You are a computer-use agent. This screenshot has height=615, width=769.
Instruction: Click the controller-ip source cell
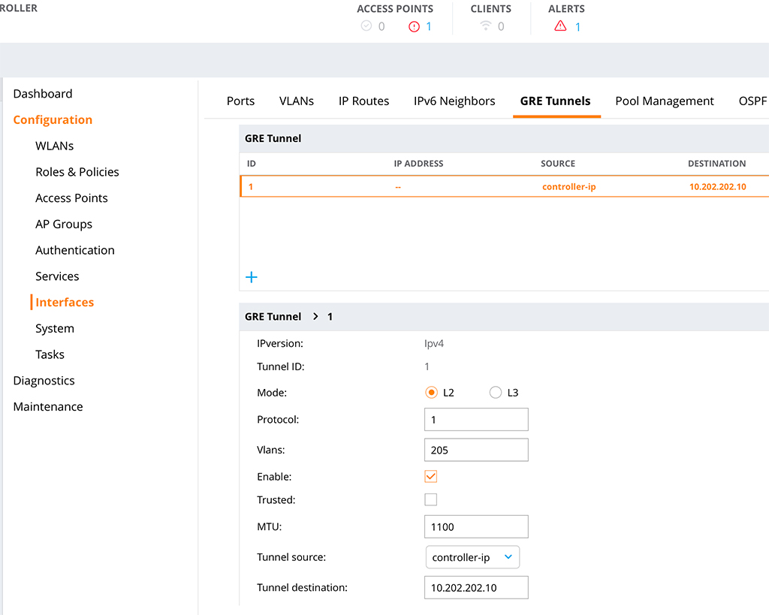tap(569, 187)
